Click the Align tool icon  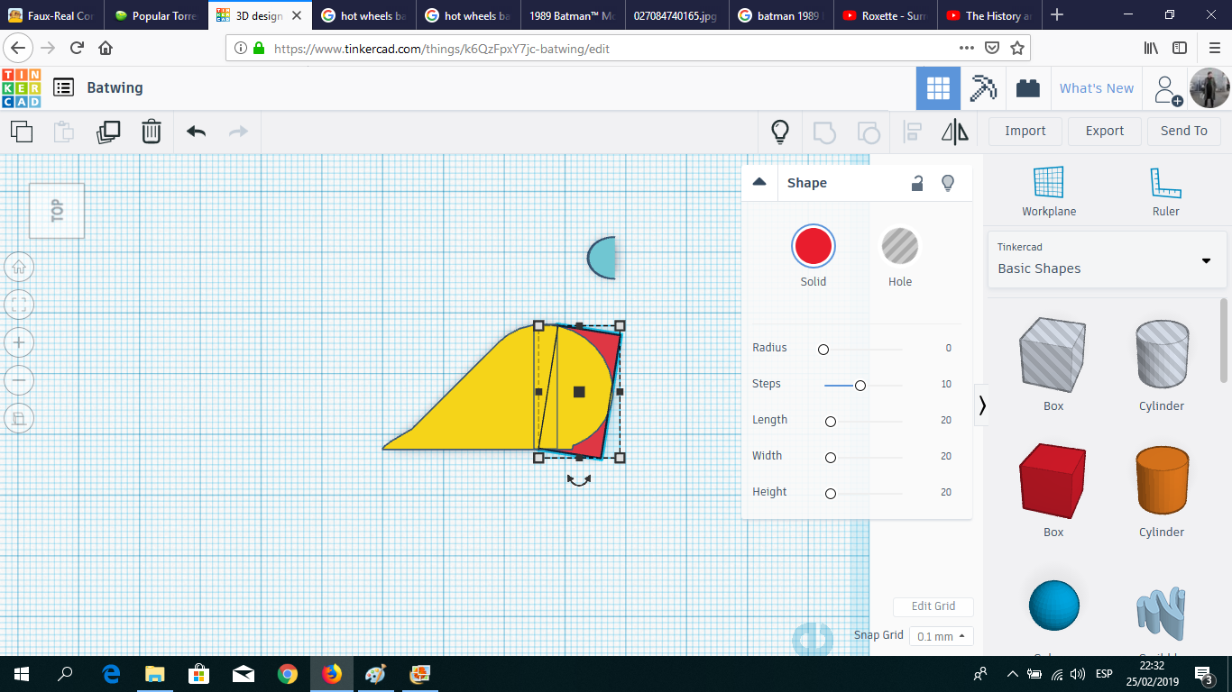(x=913, y=132)
